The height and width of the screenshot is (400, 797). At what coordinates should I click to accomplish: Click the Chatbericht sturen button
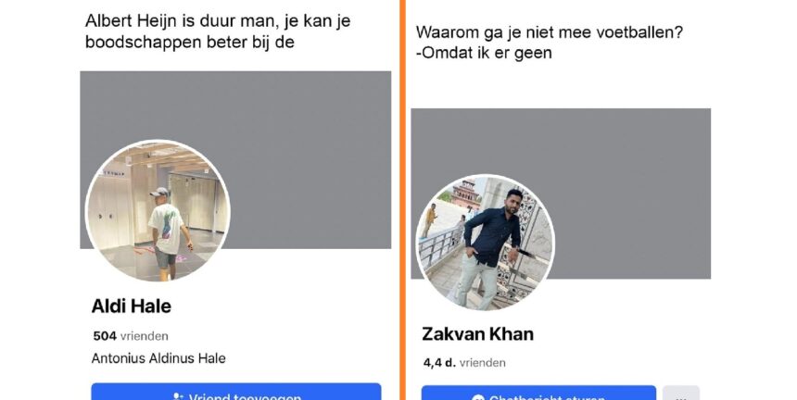(538, 393)
